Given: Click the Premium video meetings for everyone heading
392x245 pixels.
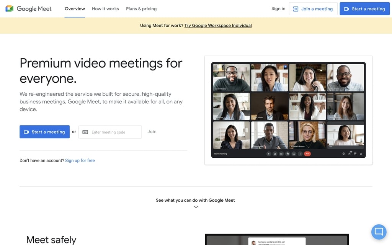Looking at the screenshot, I should pos(101,71).
